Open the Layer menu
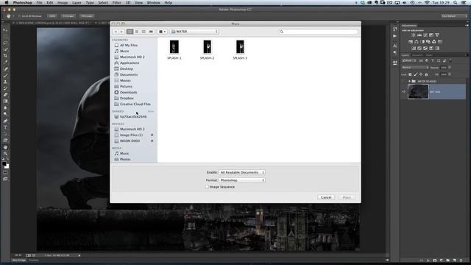Screen dimensions: 471x265 click(x=77, y=3)
